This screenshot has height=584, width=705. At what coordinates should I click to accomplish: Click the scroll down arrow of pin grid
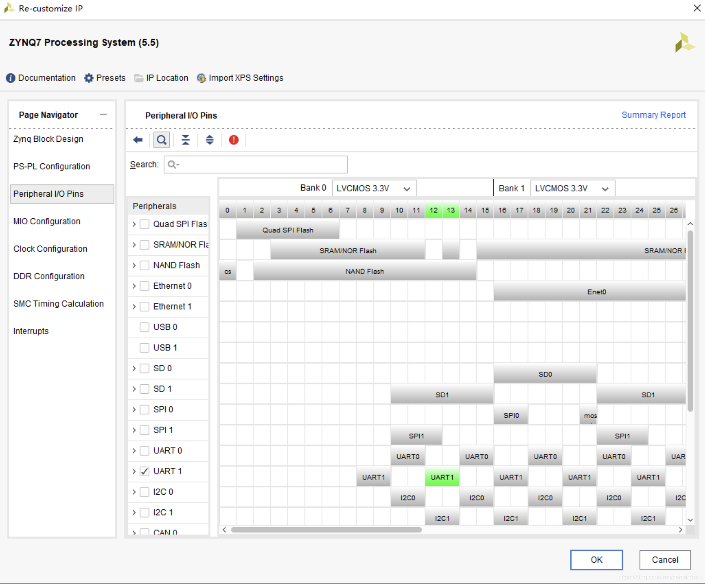690,520
